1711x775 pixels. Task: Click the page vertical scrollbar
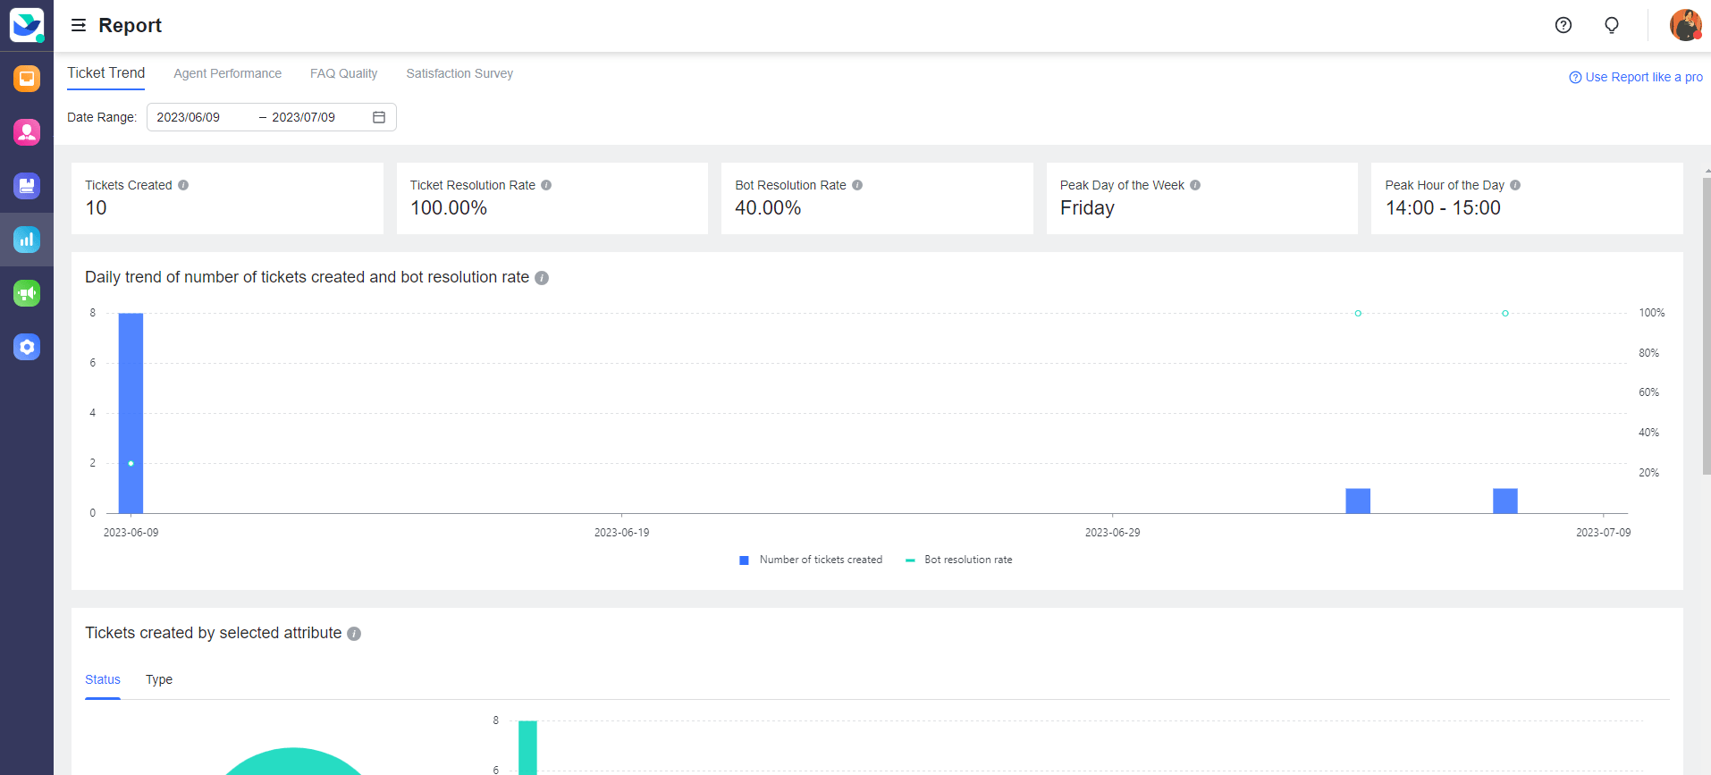point(1707,326)
